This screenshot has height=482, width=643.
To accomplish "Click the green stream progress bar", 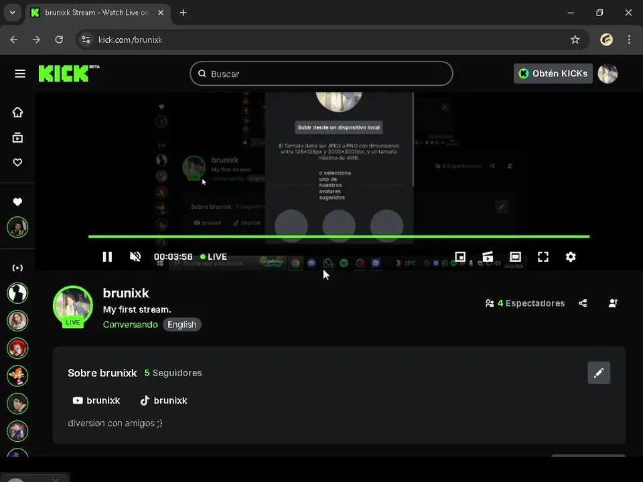I will tap(339, 236).
